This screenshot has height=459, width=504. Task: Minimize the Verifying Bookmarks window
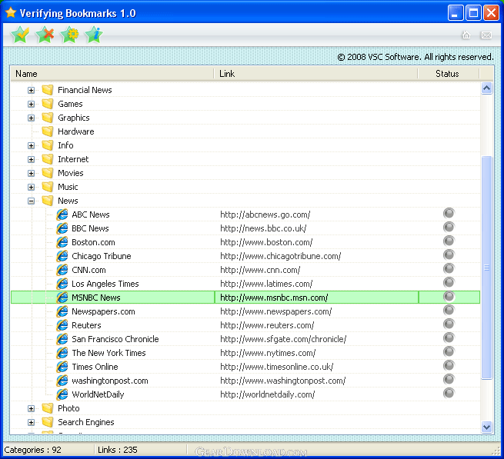pos(456,13)
